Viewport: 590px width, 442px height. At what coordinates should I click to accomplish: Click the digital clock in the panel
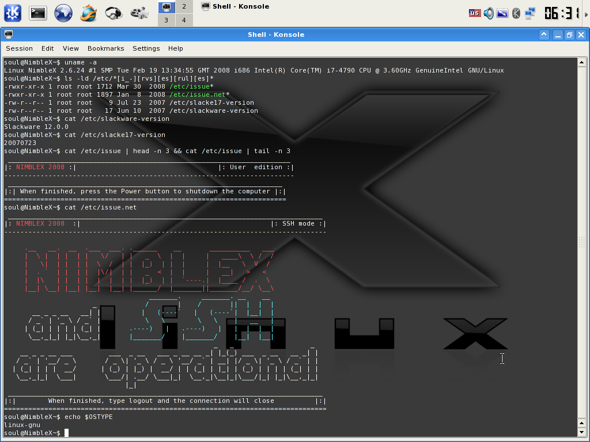562,14
